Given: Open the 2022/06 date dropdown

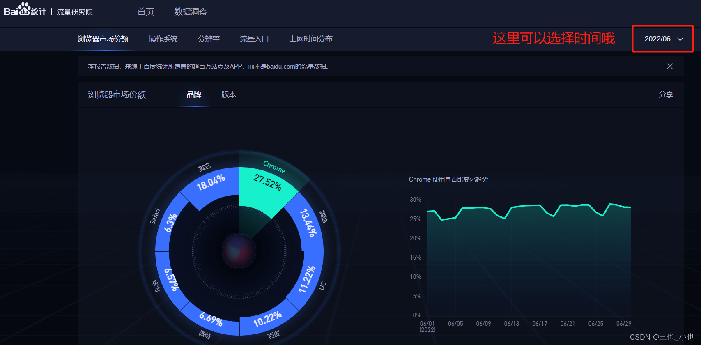Looking at the screenshot, I should coord(663,39).
